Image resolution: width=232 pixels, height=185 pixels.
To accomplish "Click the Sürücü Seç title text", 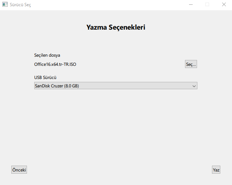I will (20, 5).
